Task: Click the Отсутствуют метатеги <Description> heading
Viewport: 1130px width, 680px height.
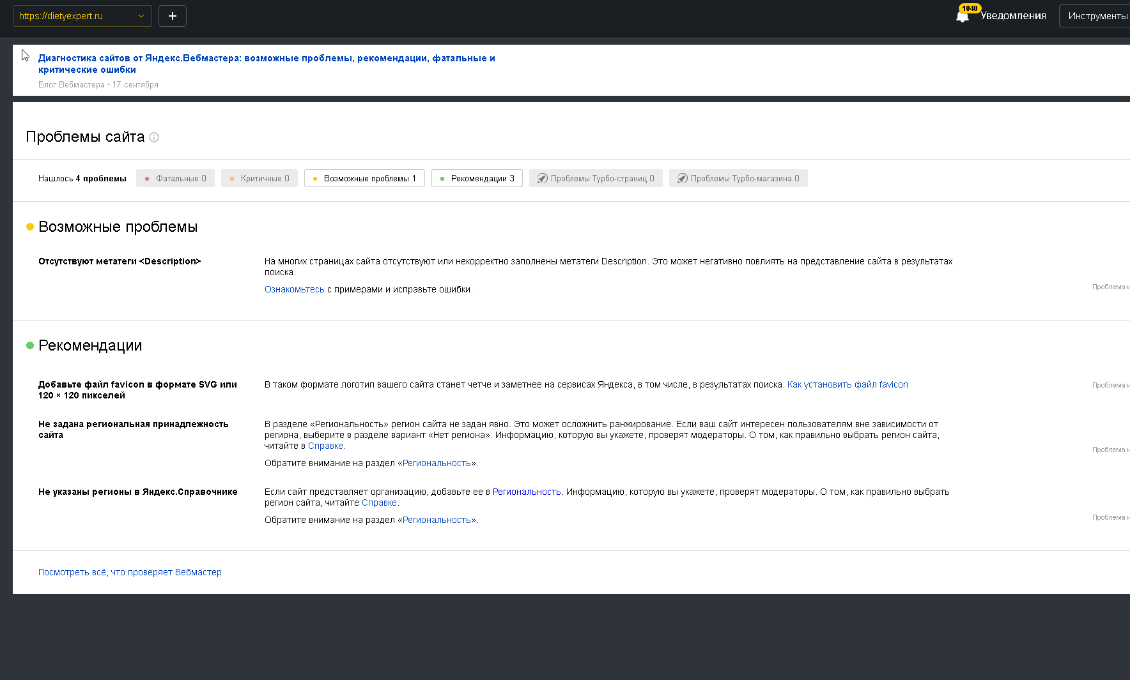Action: (x=120, y=261)
